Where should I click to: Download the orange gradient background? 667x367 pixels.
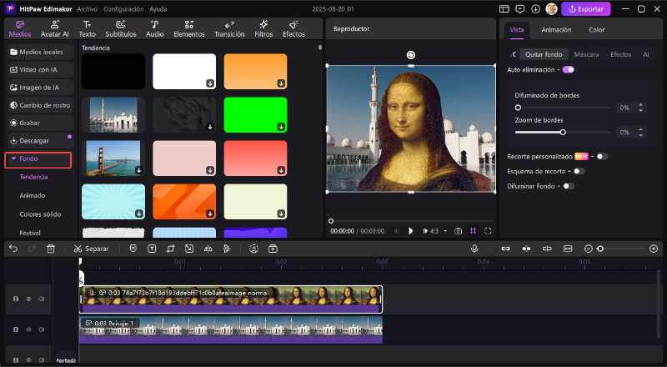pyautogui.click(x=281, y=83)
